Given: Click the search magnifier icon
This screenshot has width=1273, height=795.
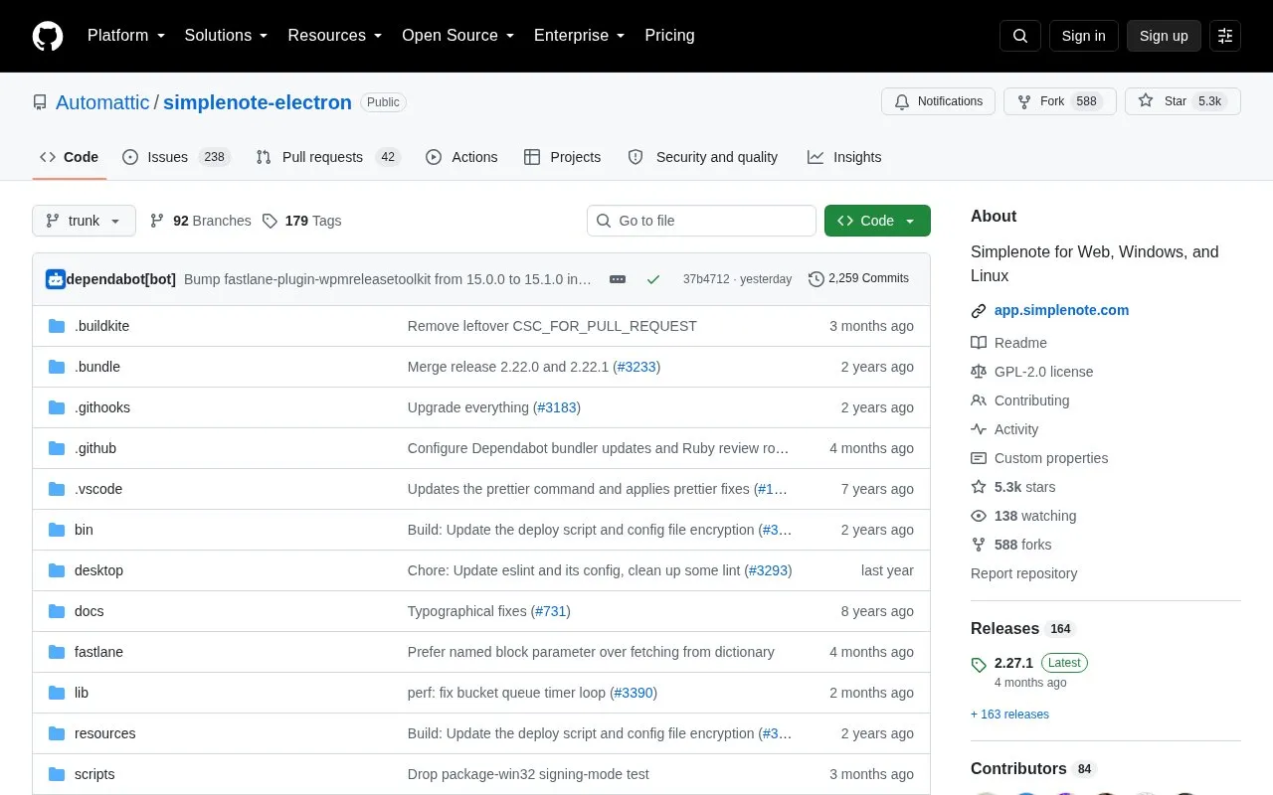Looking at the screenshot, I should coord(1020,36).
